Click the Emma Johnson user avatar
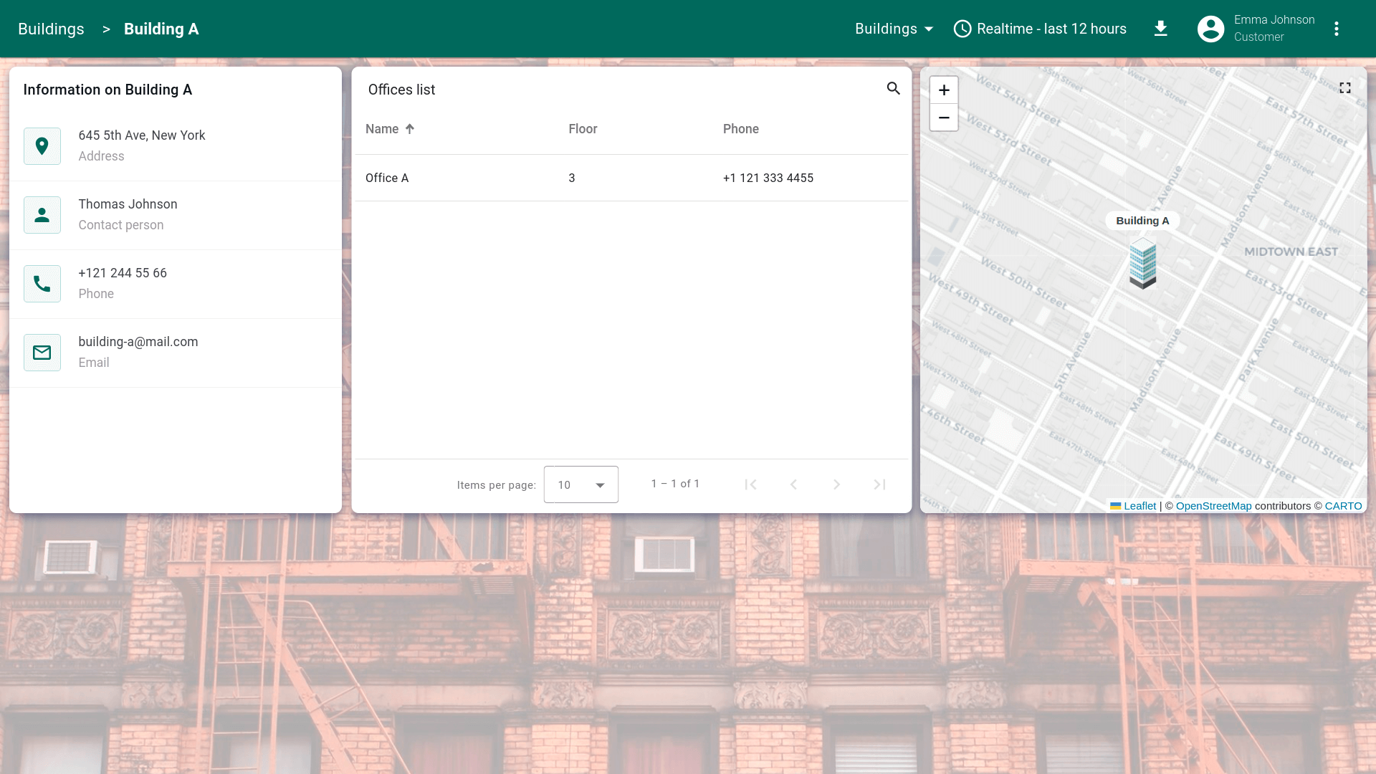The image size is (1376, 774). click(1210, 29)
